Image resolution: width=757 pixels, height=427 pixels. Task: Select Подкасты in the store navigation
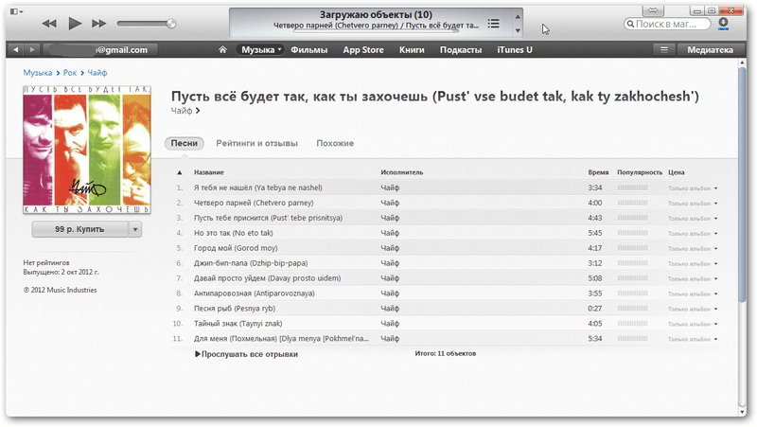click(462, 49)
